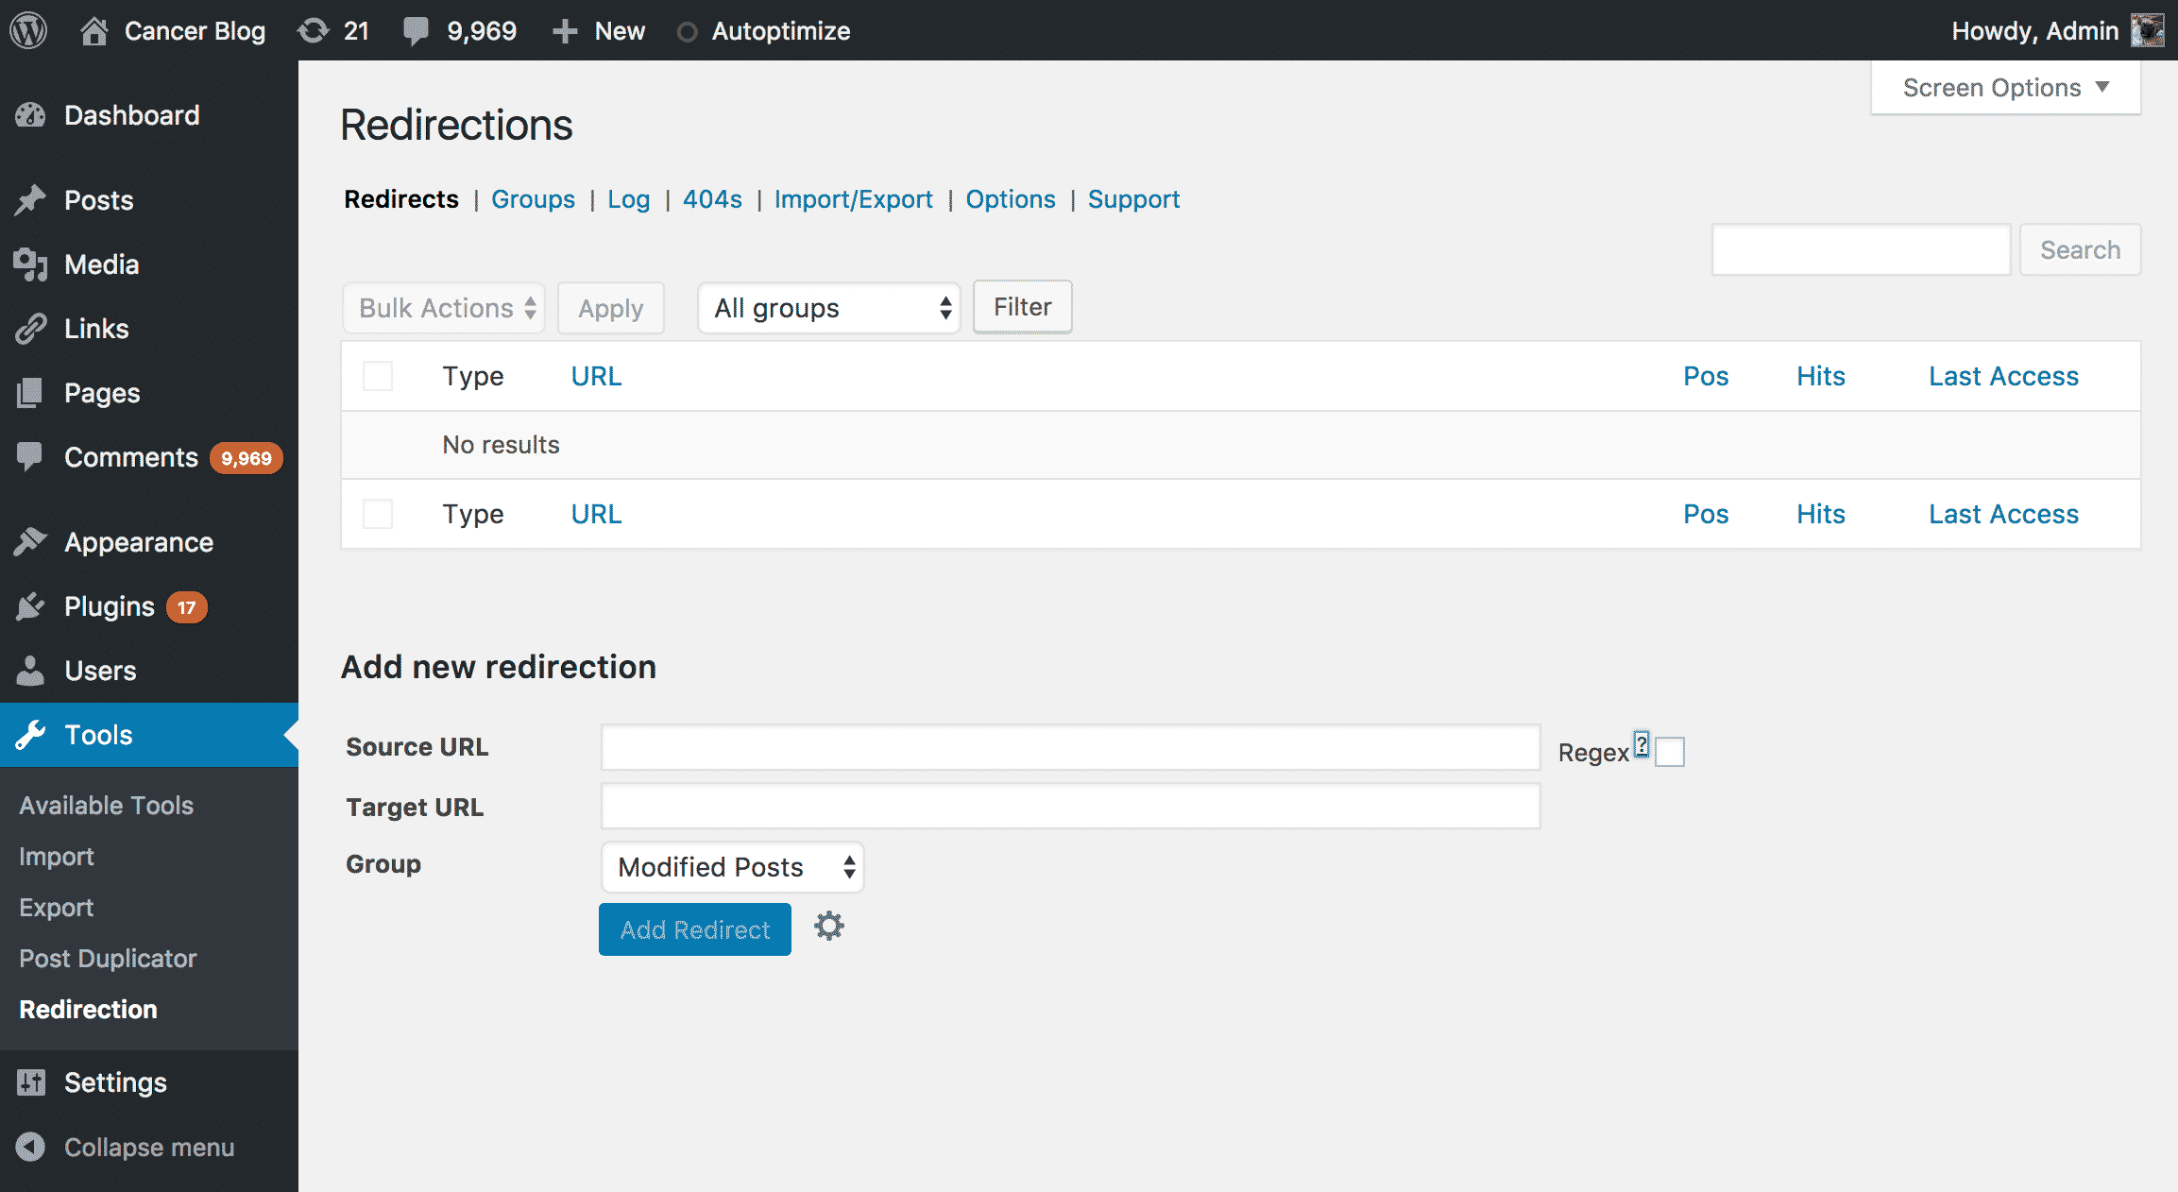Tick the select-all checkbox in table header
Viewport: 2178px width, 1192px height.
tap(378, 376)
